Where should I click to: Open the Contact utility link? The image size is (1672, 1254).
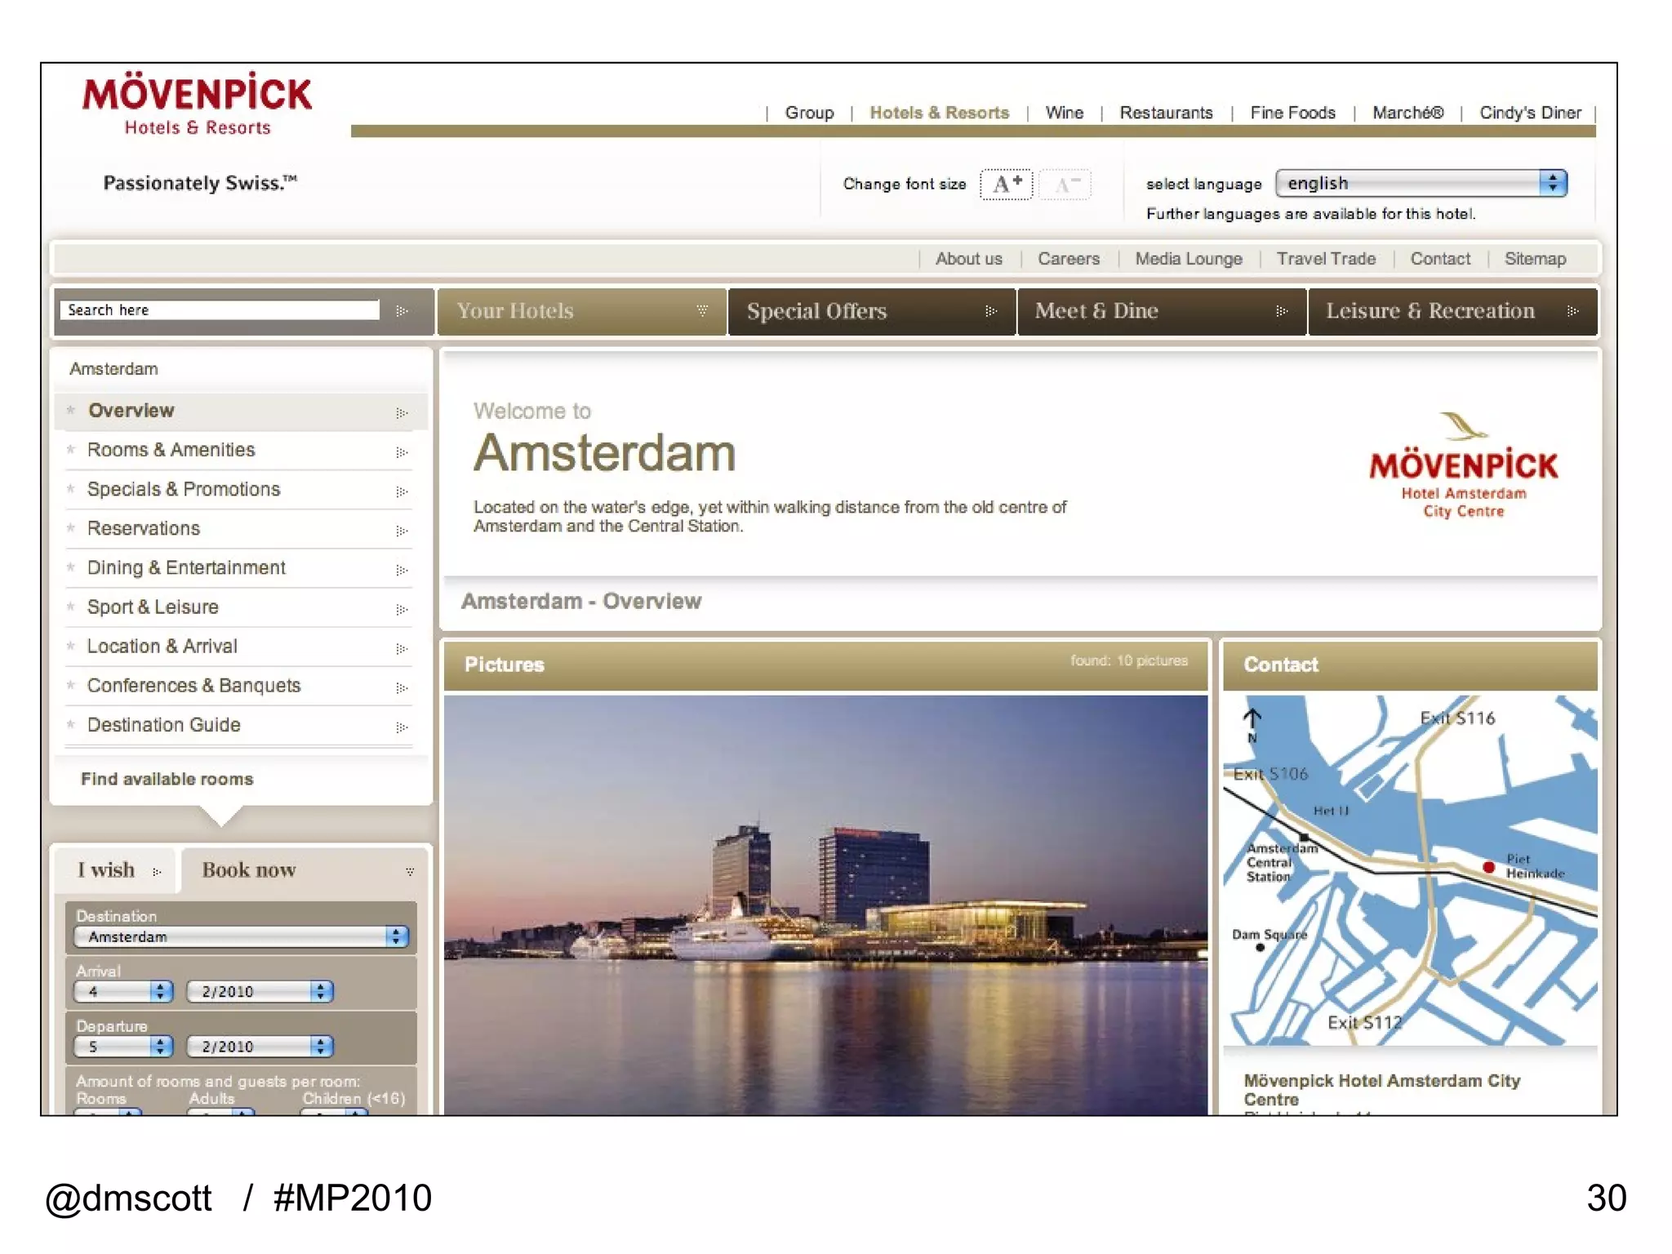click(x=1440, y=259)
